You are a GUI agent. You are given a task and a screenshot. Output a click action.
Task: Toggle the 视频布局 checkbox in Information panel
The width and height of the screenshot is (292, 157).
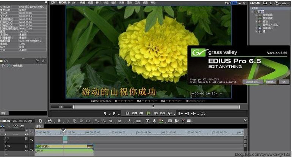[4, 66]
